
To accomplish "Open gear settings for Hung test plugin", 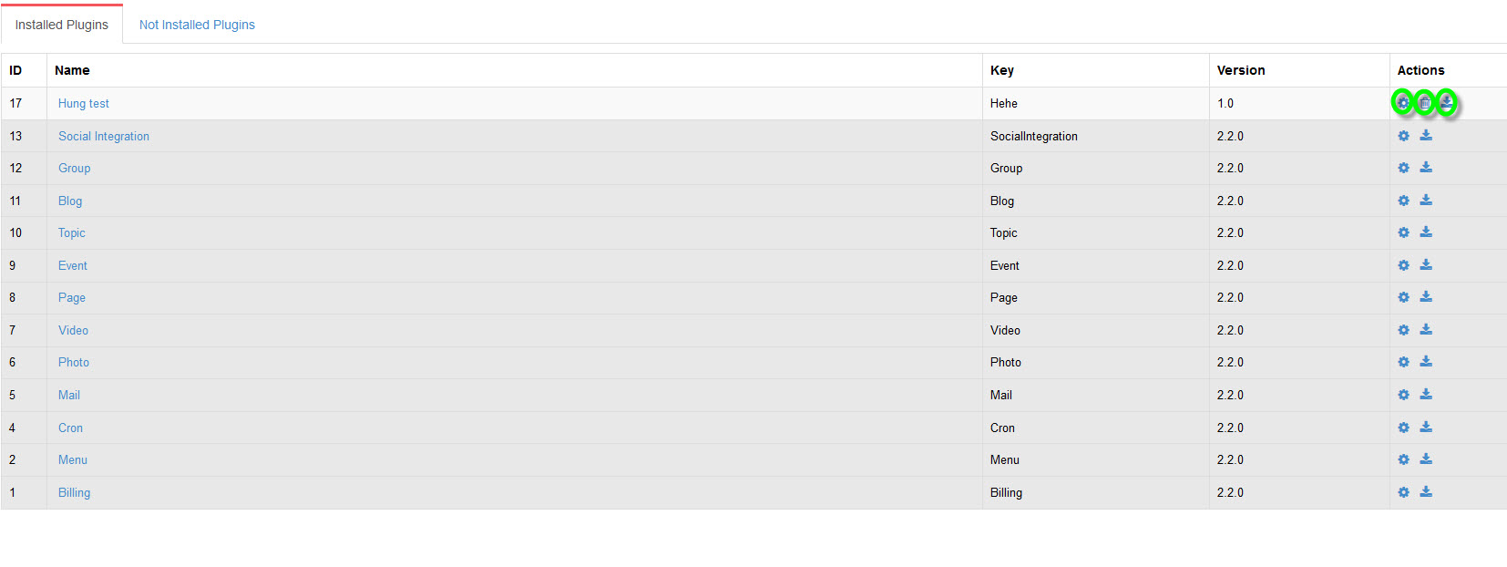I will coord(1403,103).
